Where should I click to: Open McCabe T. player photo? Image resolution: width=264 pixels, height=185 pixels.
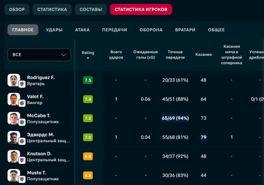click(x=14, y=118)
